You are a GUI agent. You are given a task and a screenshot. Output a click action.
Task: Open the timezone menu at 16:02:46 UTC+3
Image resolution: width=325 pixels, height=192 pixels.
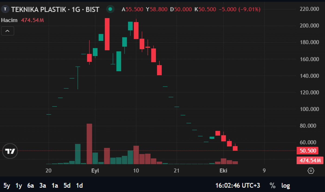[x=238, y=186]
